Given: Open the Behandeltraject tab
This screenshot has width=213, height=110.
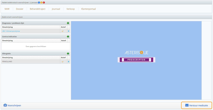Looking at the screenshot, I should click(x=38, y=9).
